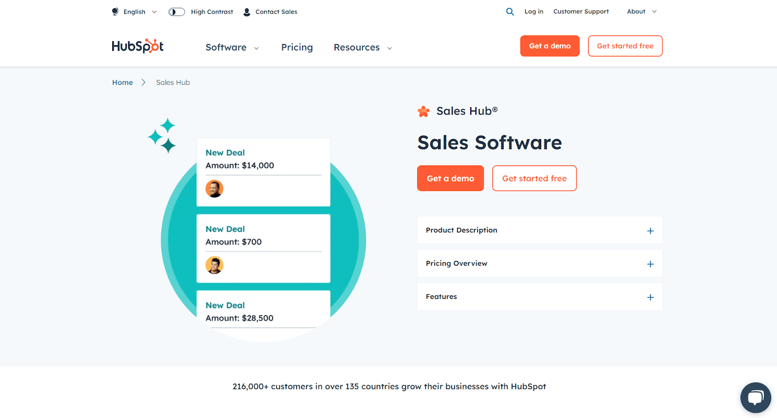This screenshot has height=418, width=777.
Task: Click the globe language icon
Action: pos(115,12)
